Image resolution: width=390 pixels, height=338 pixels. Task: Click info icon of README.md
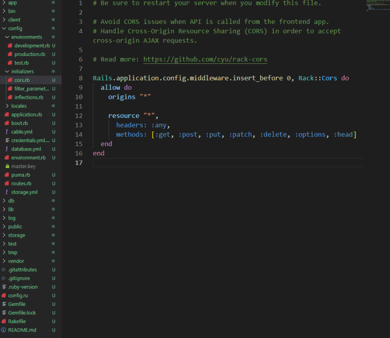click(x=3, y=330)
